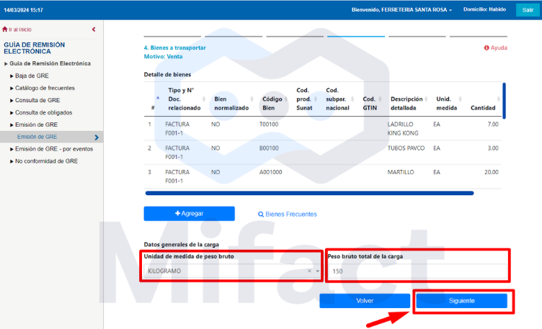Click the Ir al inicio link
This screenshot has height=329, width=542.
click(20, 30)
